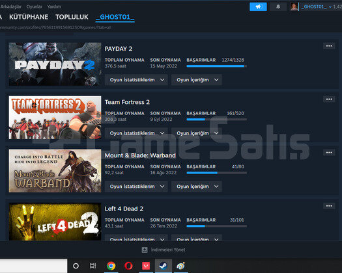This screenshot has height=273, width=342.
Task: Click Team Fortress 2 achievements progress bar
Action: [x=216, y=120]
